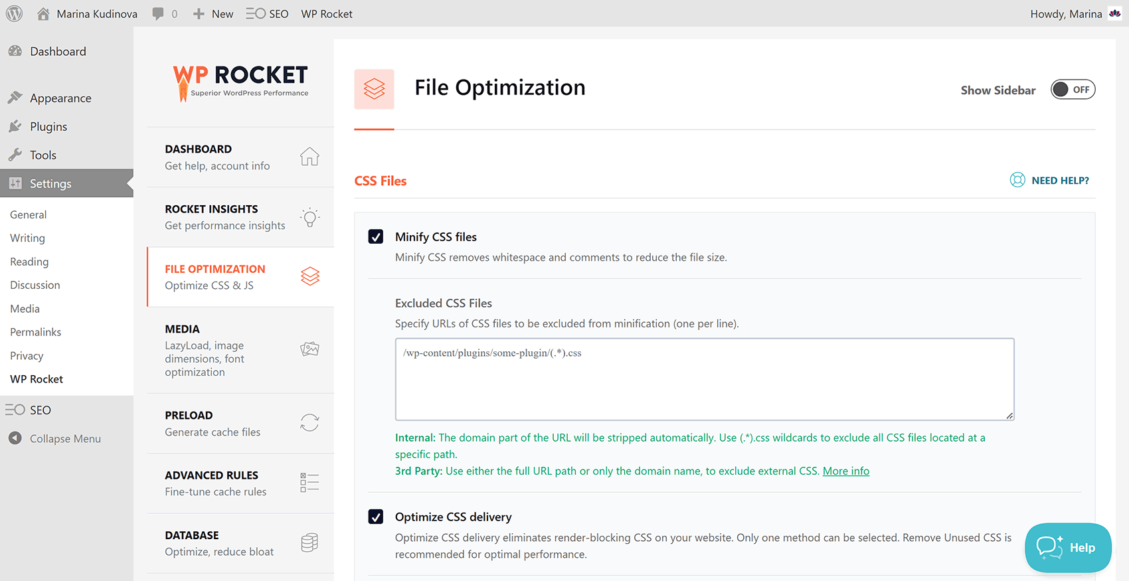Screen dimensions: 1129x581
Task: Click the lifebuoy icon beside Need Help
Action: [1017, 180]
